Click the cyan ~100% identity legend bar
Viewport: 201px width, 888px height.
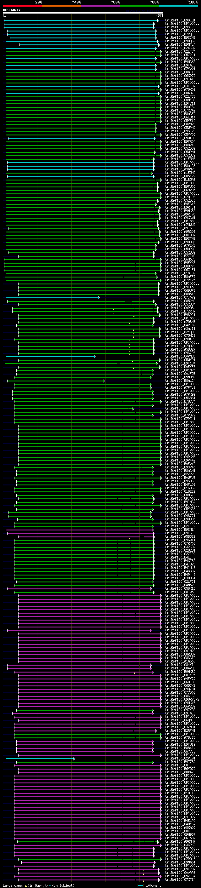178,6
